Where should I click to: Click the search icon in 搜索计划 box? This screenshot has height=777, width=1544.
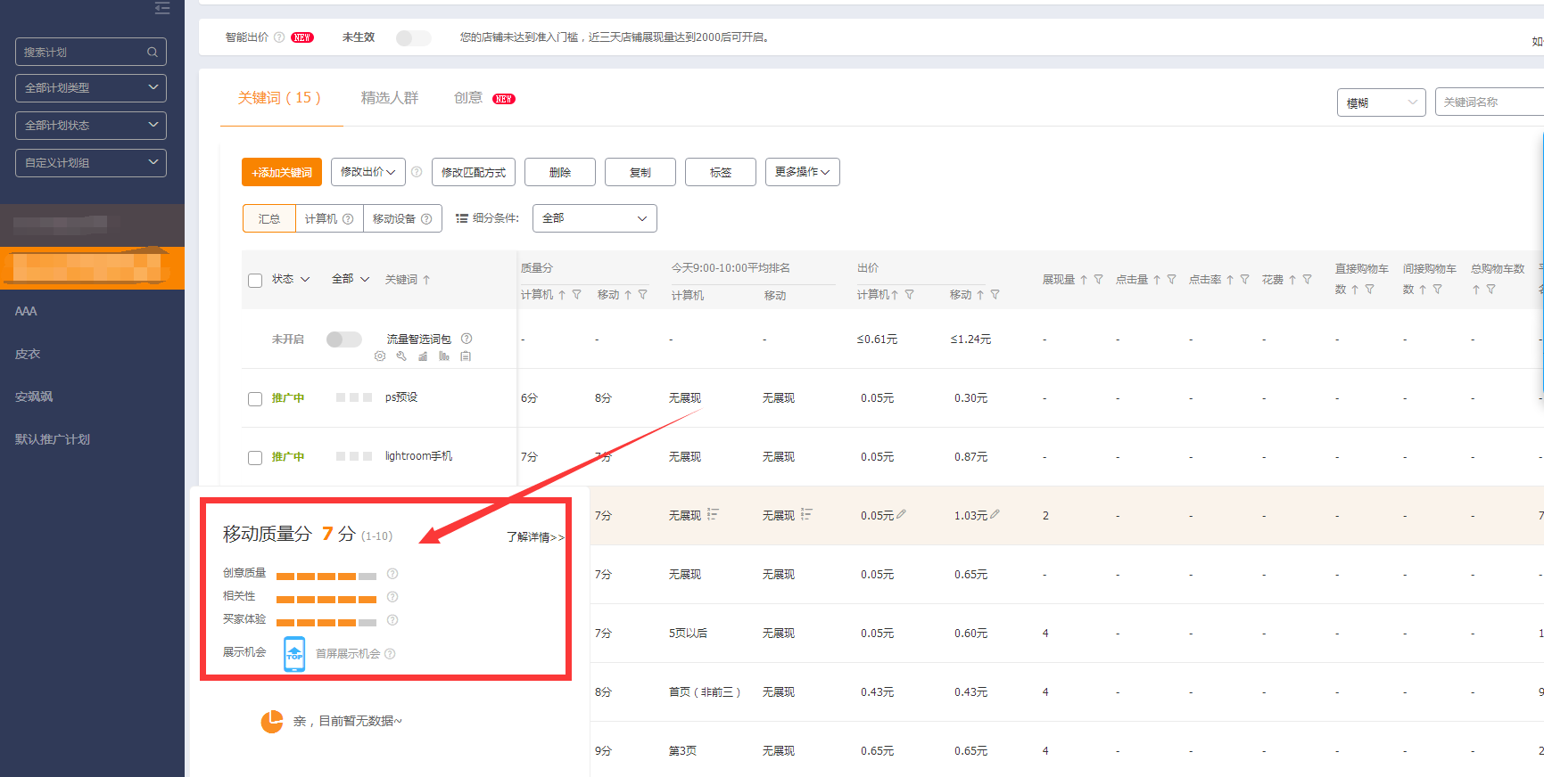tap(153, 53)
